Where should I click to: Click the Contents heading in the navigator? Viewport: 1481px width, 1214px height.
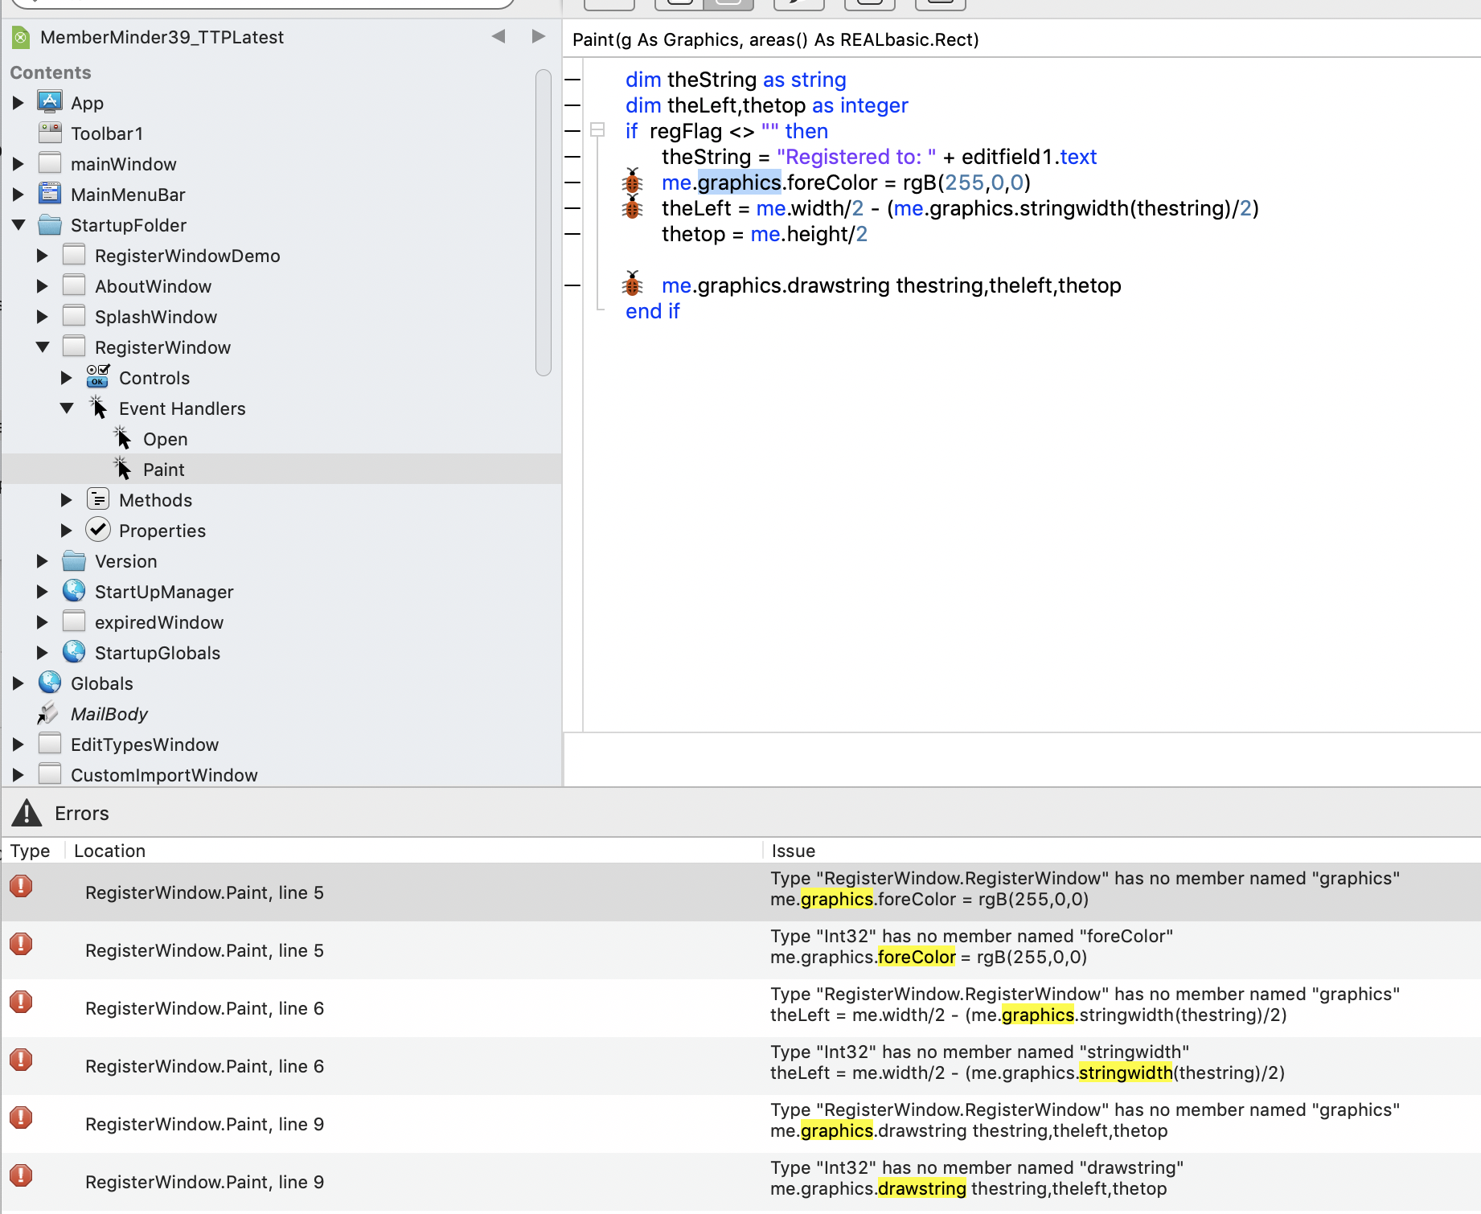pyautogui.click(x=51, y=72)
